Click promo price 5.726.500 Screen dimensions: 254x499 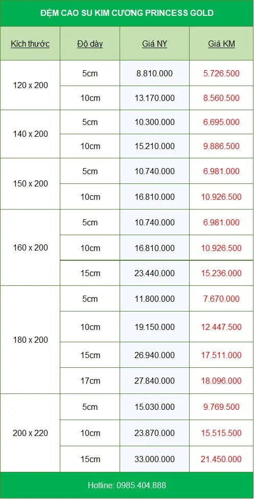click(x=221, y=73)
